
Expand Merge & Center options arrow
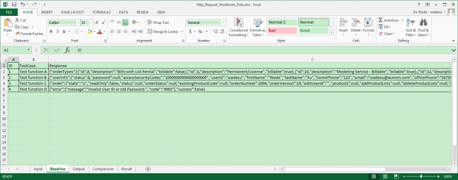click(x=182, y=32)
